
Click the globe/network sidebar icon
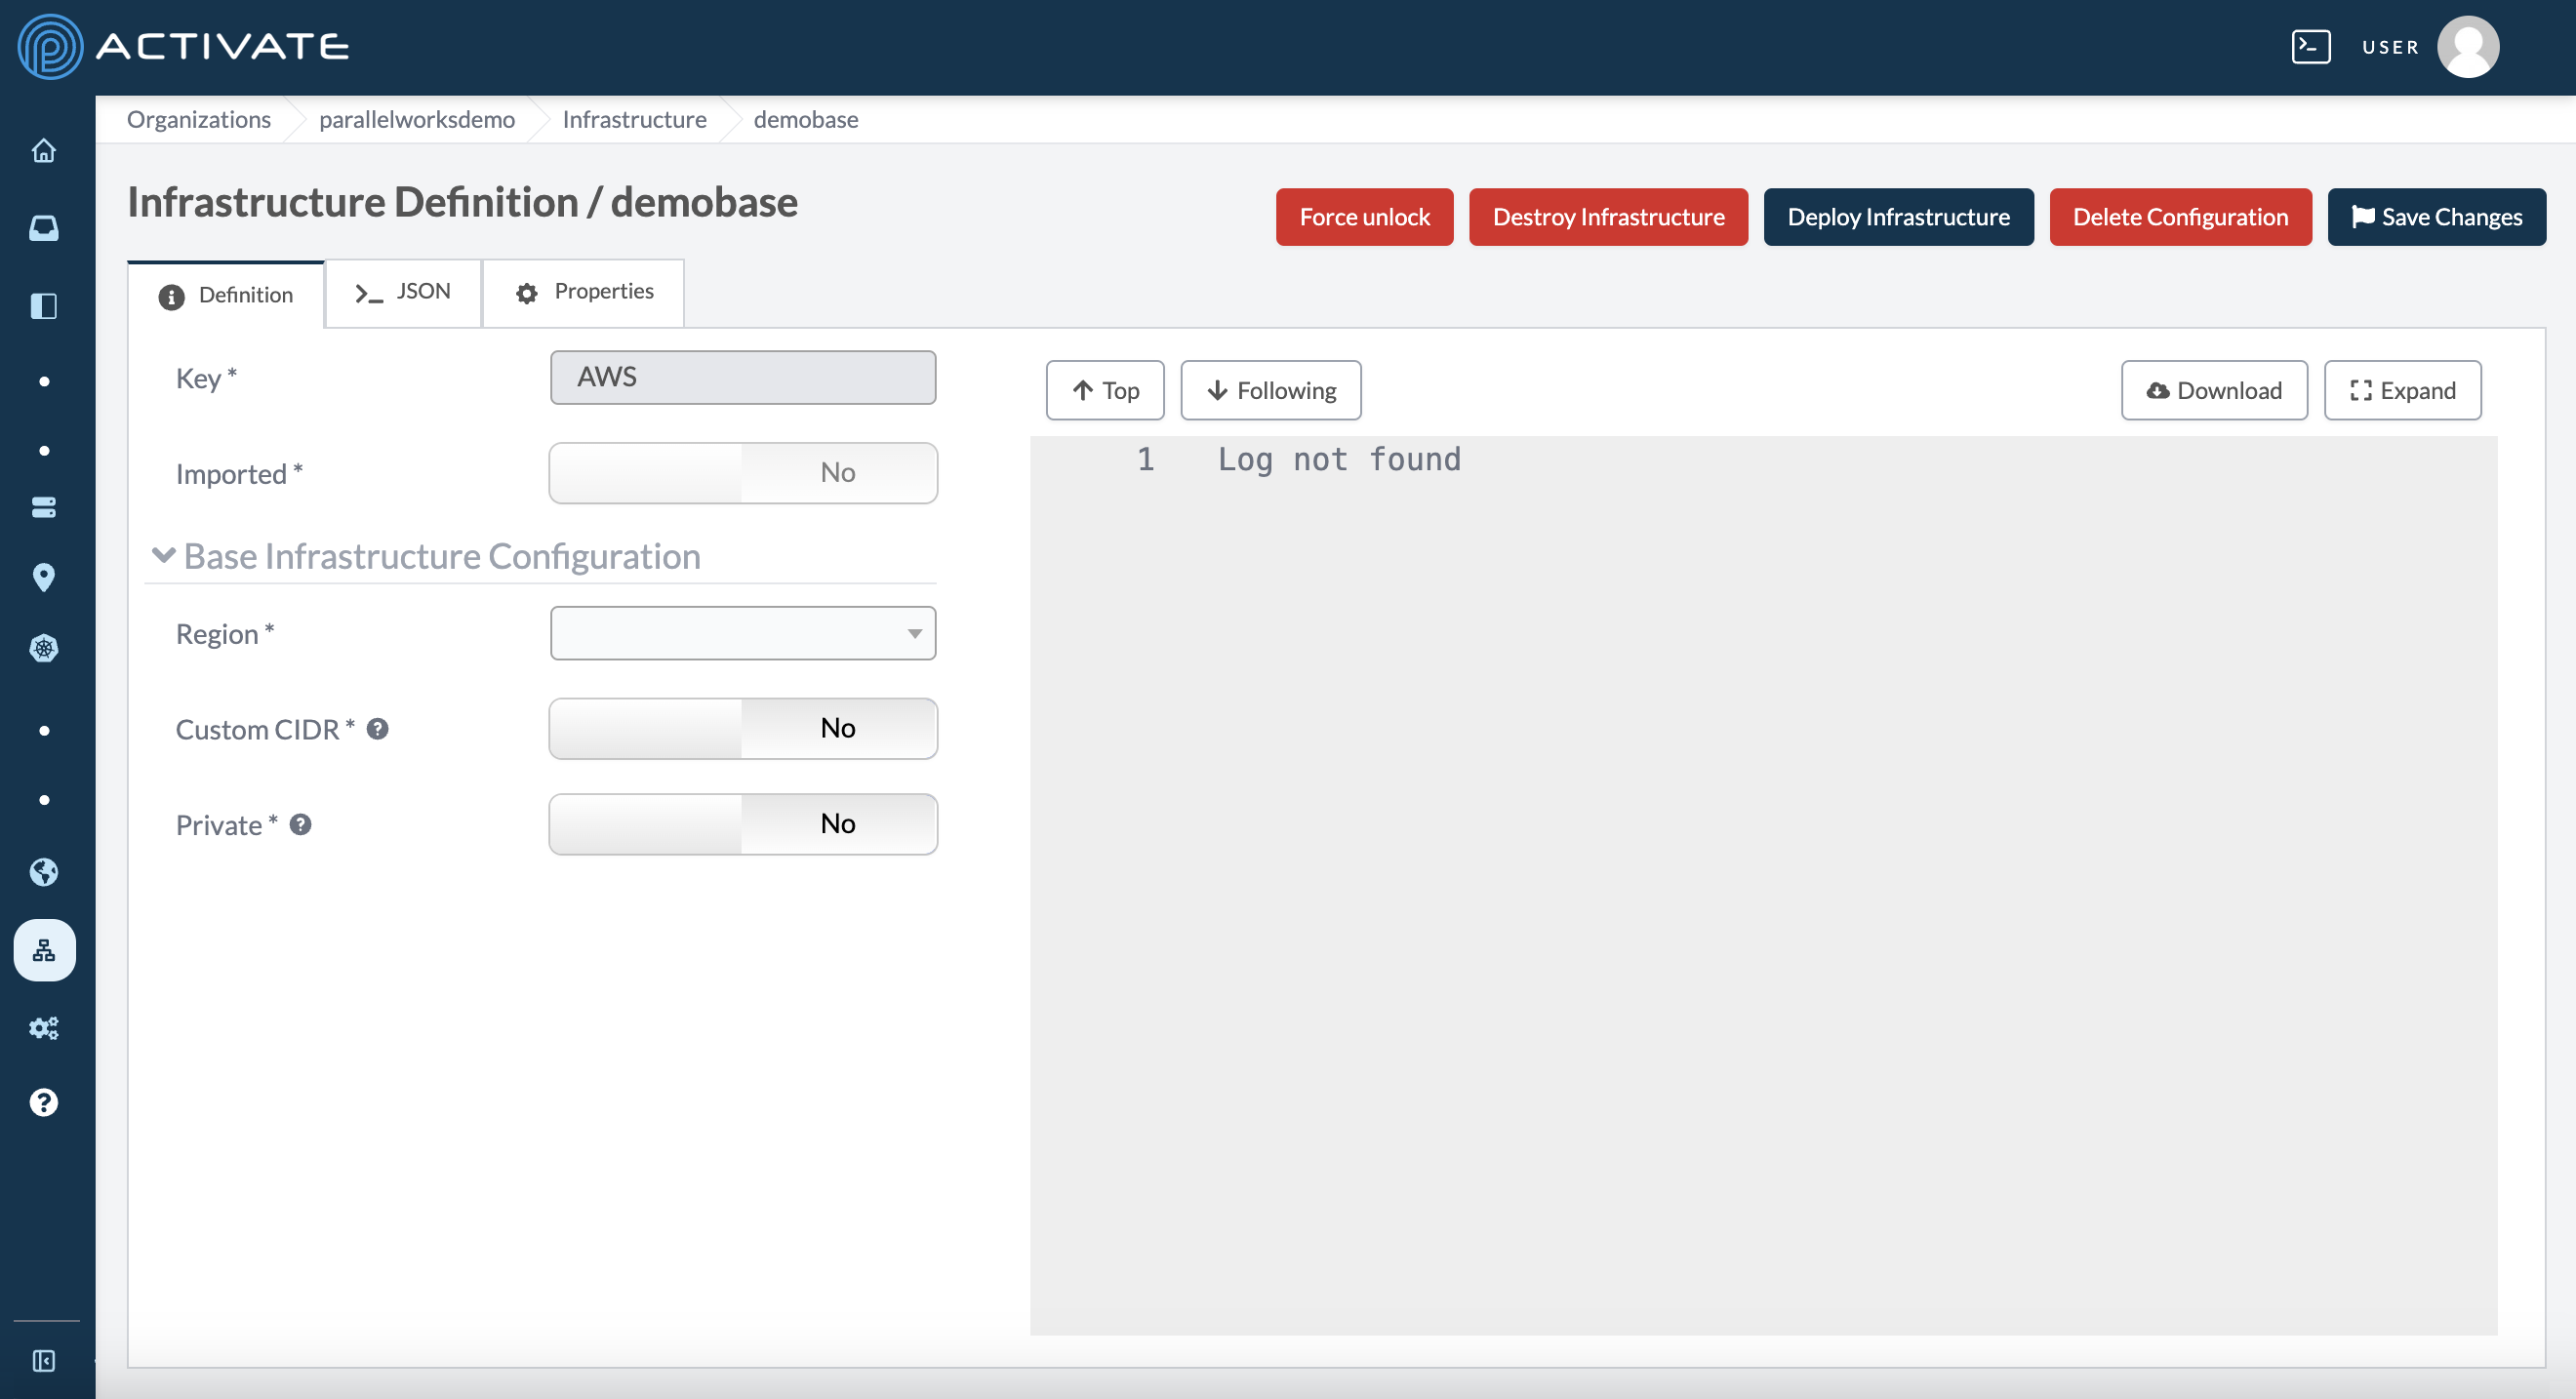tap(47, 870)
